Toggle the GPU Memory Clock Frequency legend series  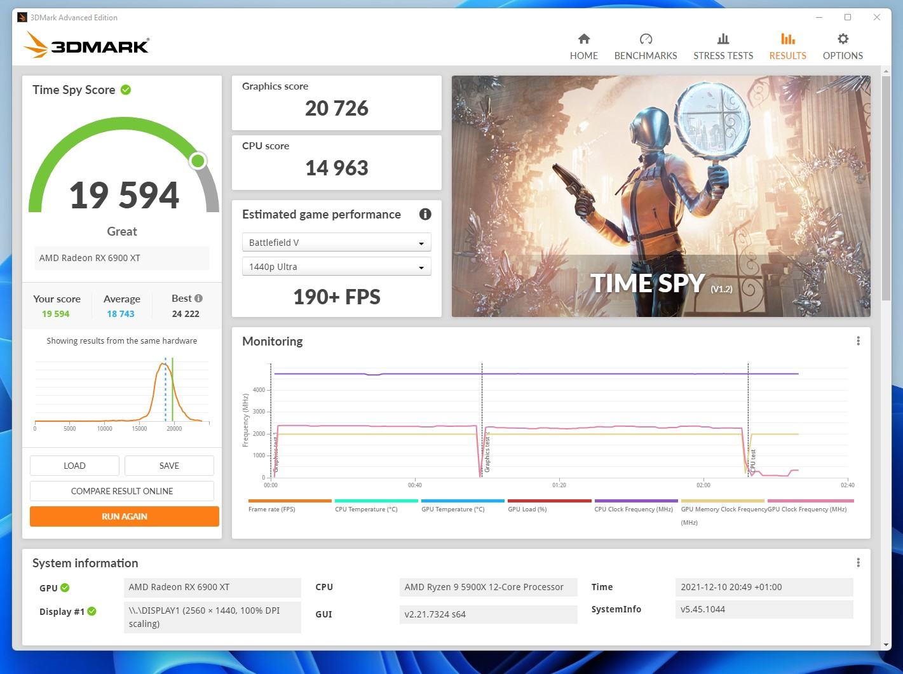(x=723, y=512)
